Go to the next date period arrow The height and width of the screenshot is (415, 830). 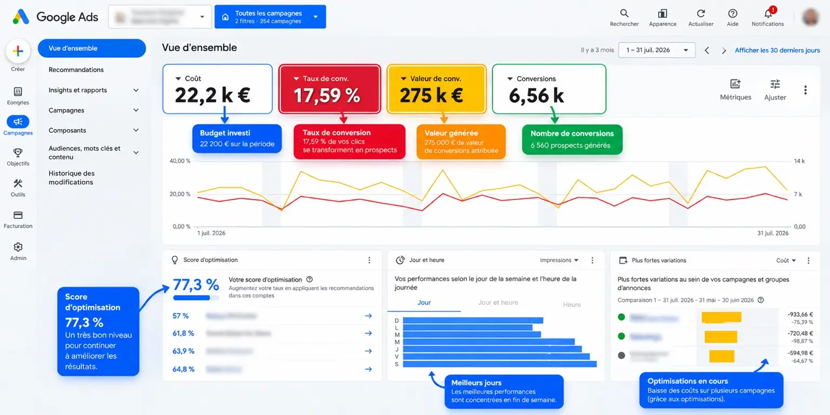724,50
